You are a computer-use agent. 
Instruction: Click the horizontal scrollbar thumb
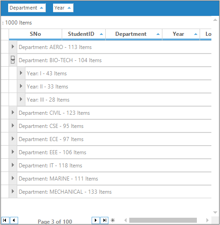coord(163,220)
